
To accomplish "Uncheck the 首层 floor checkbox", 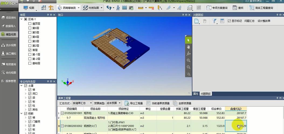I will [x=30, y=50].
